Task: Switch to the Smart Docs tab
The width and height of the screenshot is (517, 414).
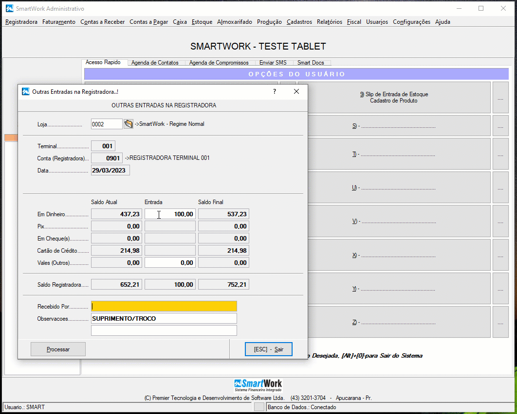Action: click(x=310, y=63)
